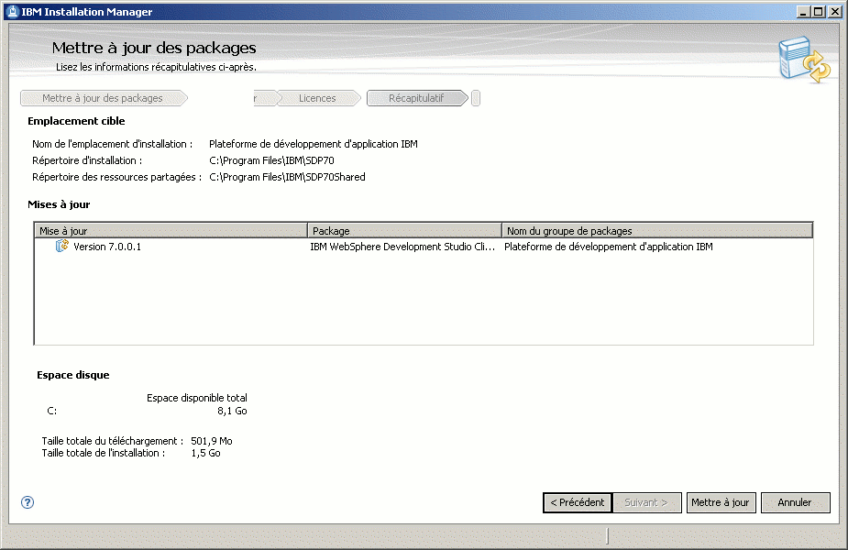
Task: Click the greyed-out Suivant button
Action: click(x=647, y=502)
